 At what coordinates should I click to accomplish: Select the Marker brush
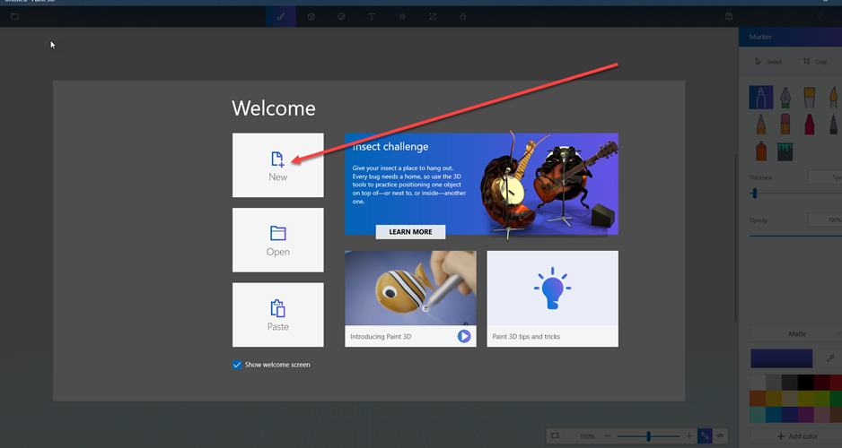click(761, 98)
